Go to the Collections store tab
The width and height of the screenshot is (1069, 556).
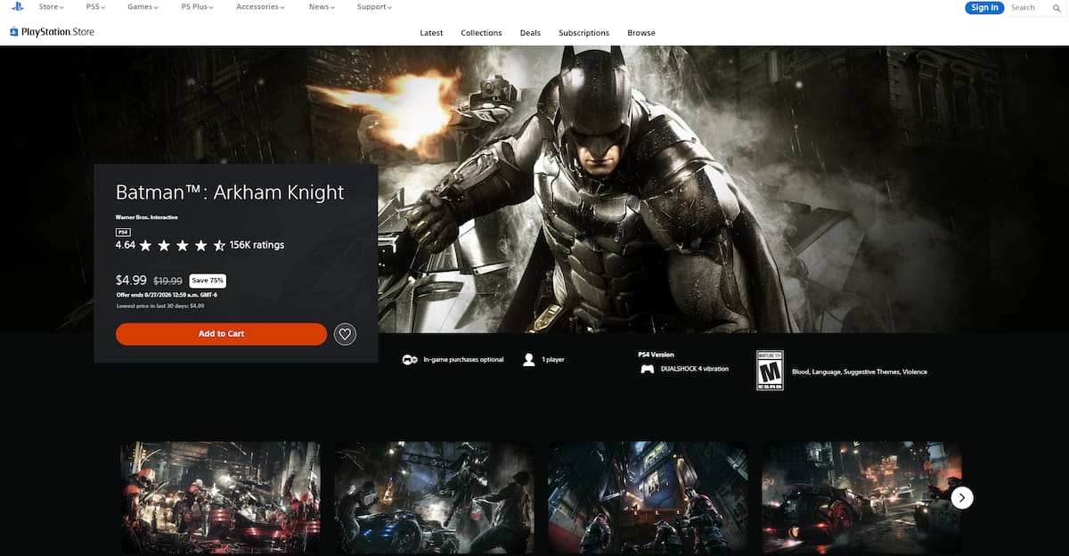tap(481, 33)
